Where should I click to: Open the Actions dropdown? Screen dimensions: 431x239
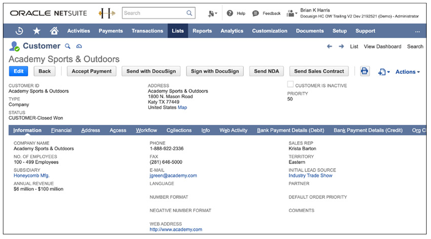click(x=407, y=72)
